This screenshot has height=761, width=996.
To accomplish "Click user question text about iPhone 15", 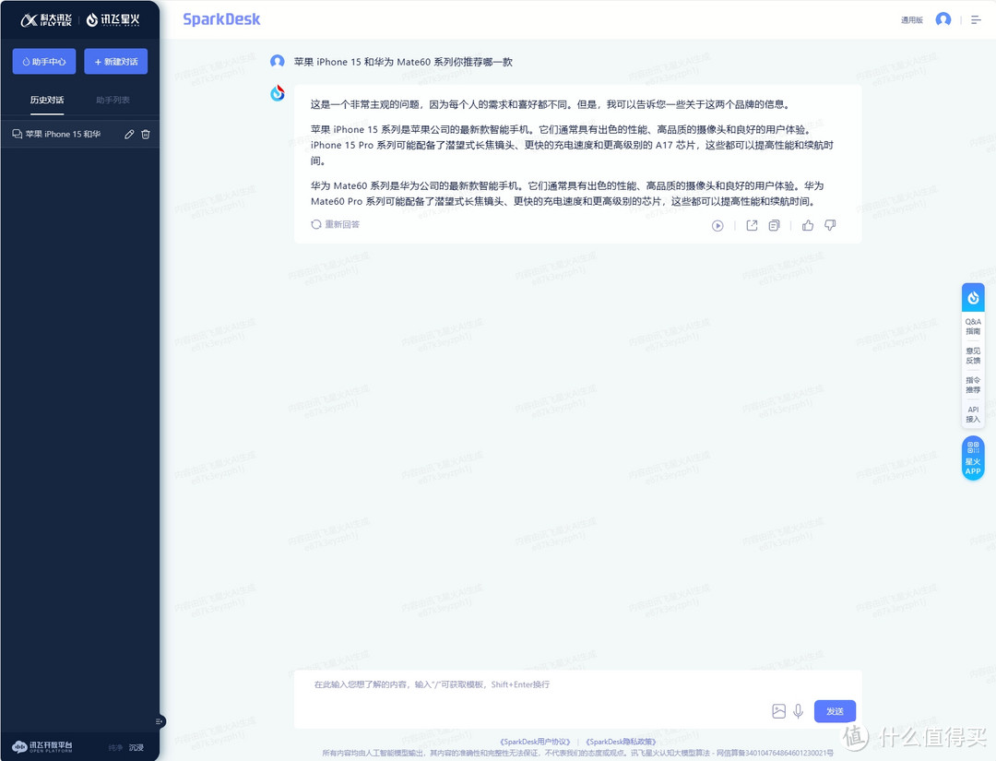I will tap(403, 62).
